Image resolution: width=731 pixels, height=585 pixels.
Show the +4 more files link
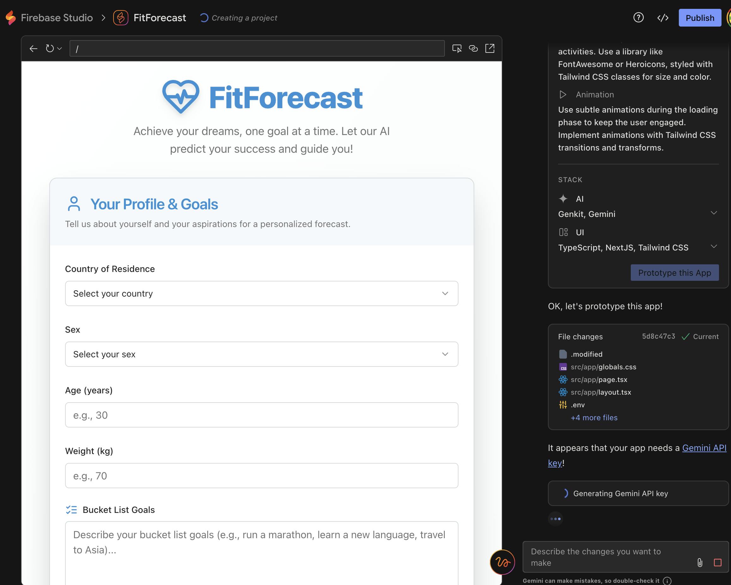pyautogui.click(x=594, y=417)
